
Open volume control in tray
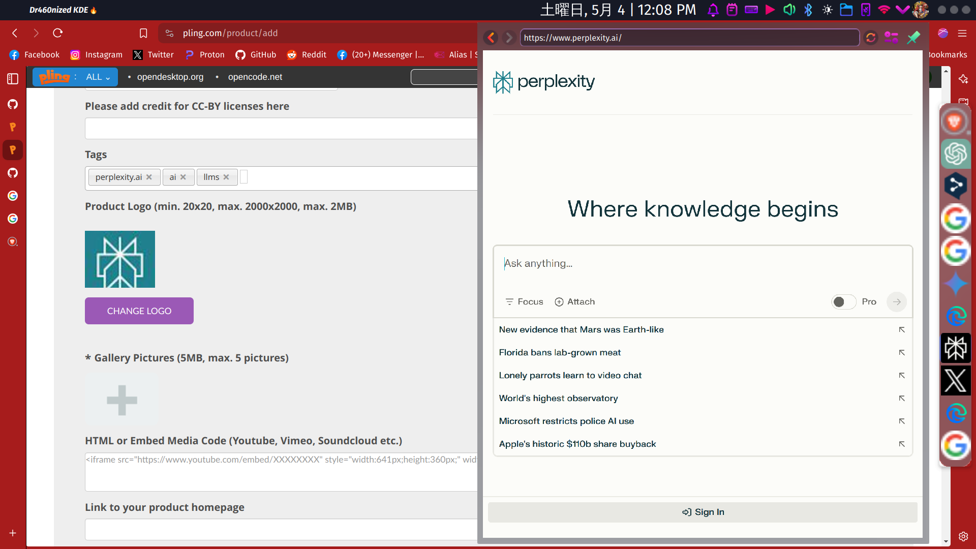(x=789, y=10)
